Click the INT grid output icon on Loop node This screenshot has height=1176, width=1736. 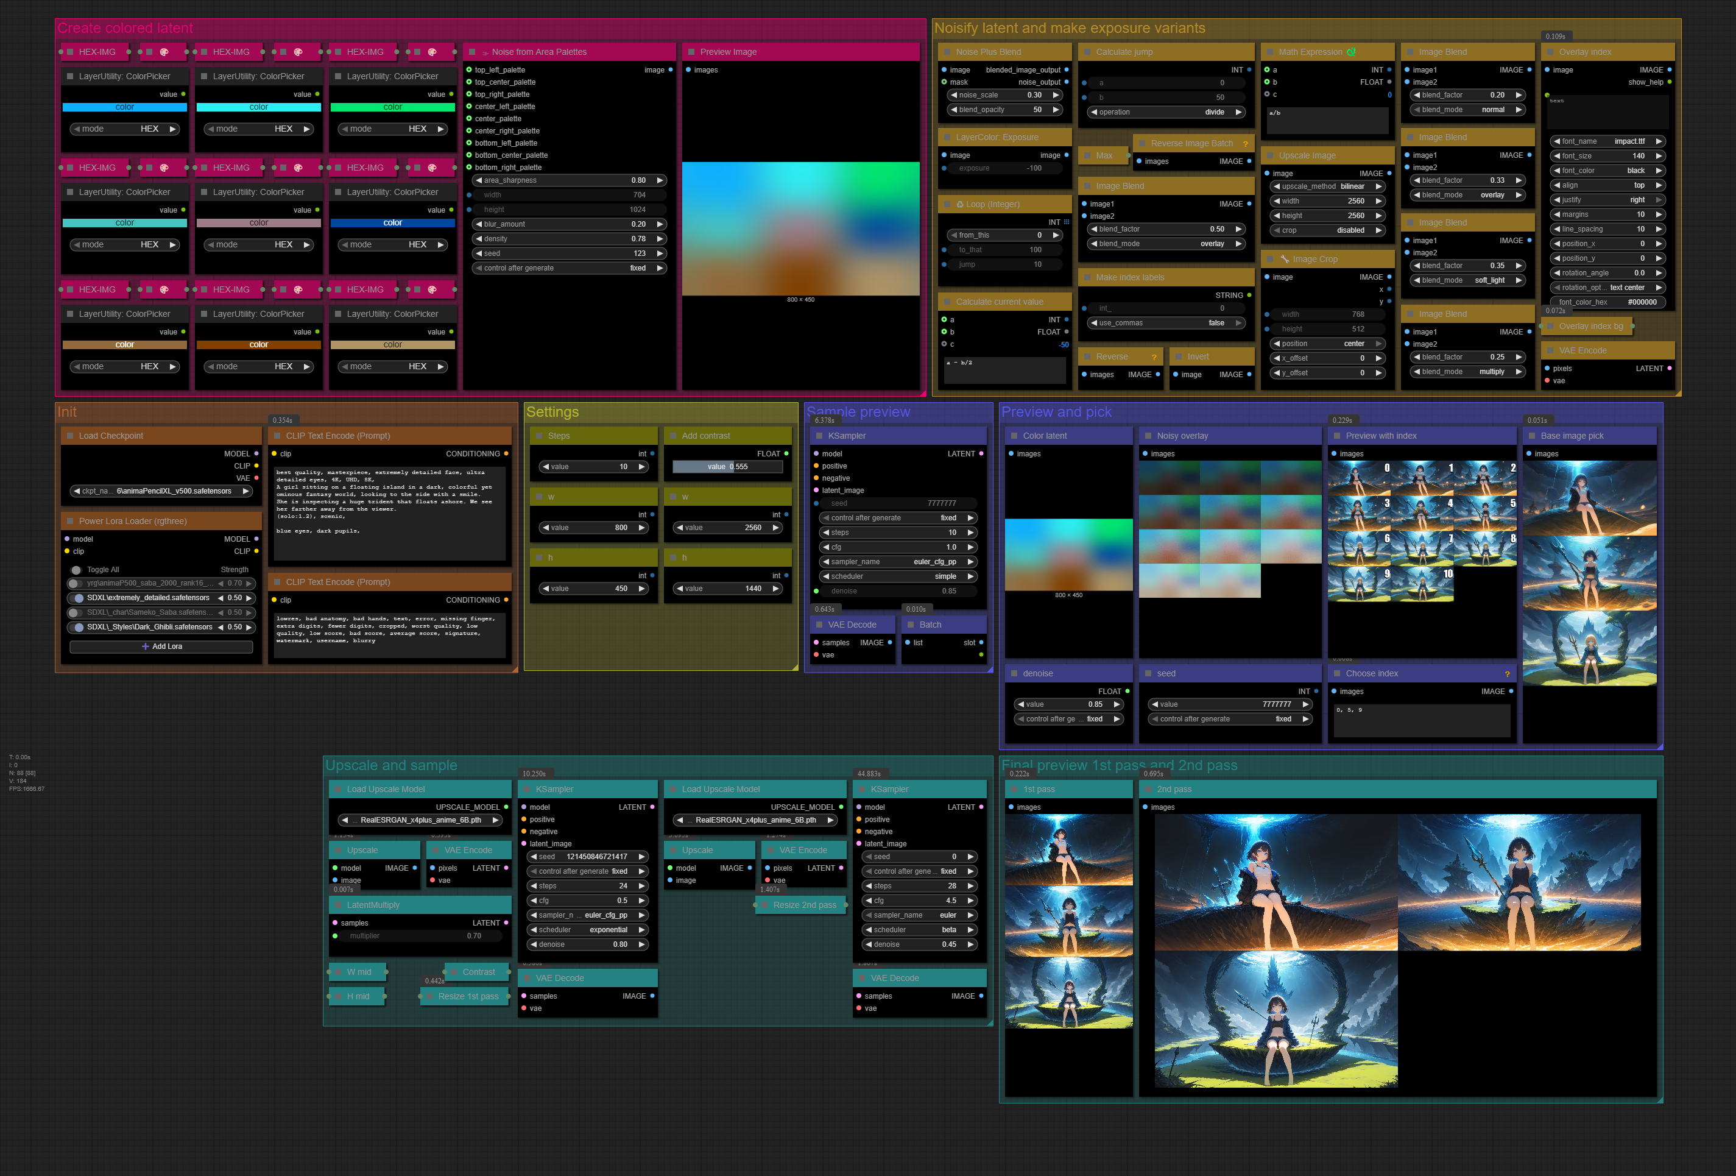[1067, 222]
